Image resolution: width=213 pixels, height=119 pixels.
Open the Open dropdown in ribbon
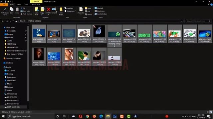(x=89, y=8)
